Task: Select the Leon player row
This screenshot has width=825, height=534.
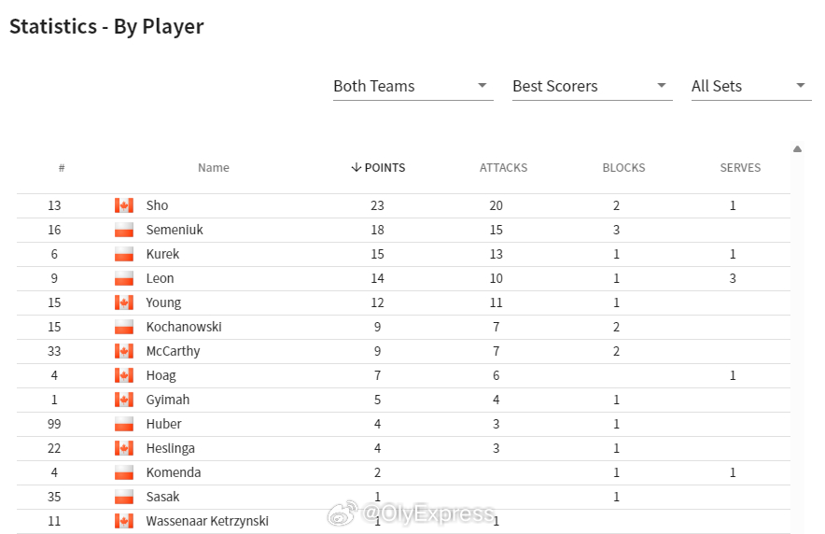Action: click(403, 278)
